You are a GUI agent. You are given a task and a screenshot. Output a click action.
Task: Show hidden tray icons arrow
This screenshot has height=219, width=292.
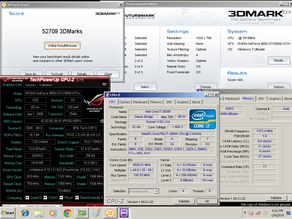coord(245,212)
